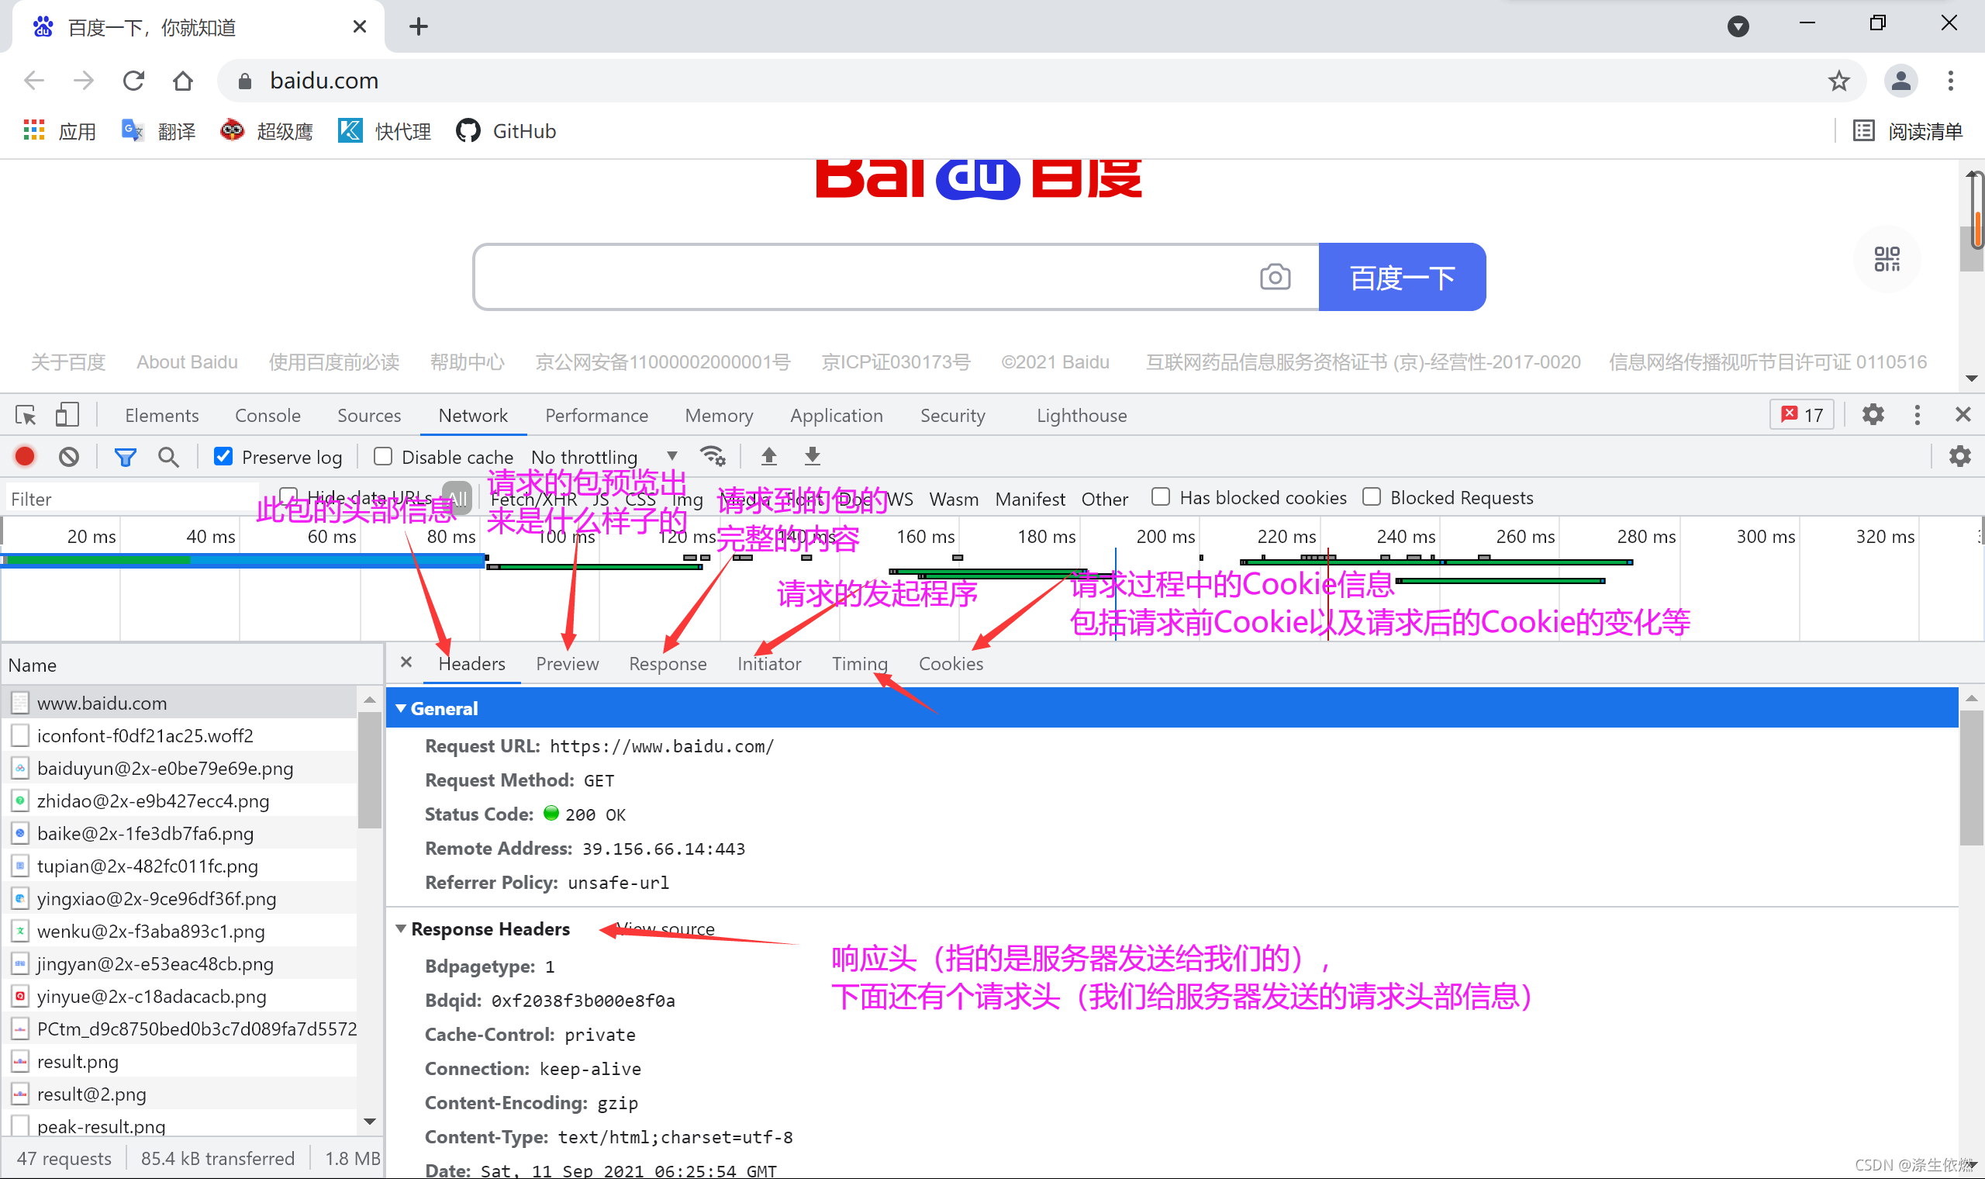1985x1179 pixels.
Task: Open DevTools settings gear
Action: click(1873, 415)
